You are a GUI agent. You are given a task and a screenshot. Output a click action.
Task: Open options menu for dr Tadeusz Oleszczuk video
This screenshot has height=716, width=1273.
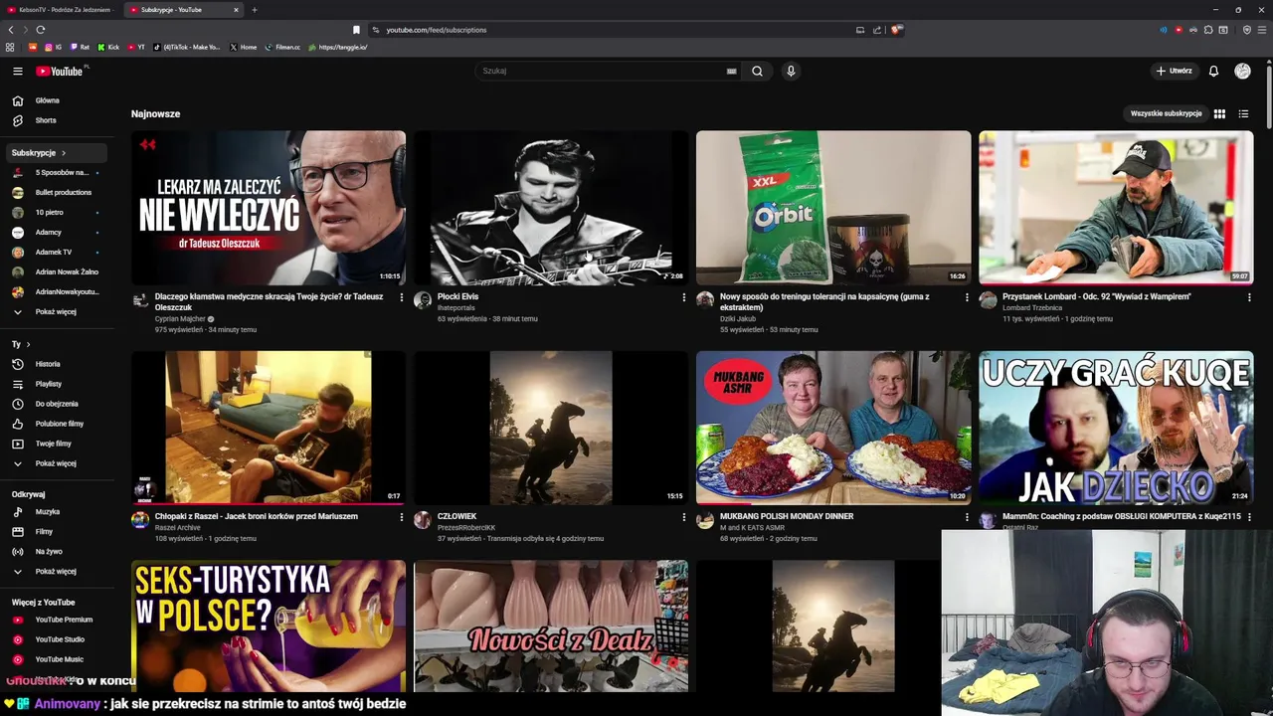(401, 297)
